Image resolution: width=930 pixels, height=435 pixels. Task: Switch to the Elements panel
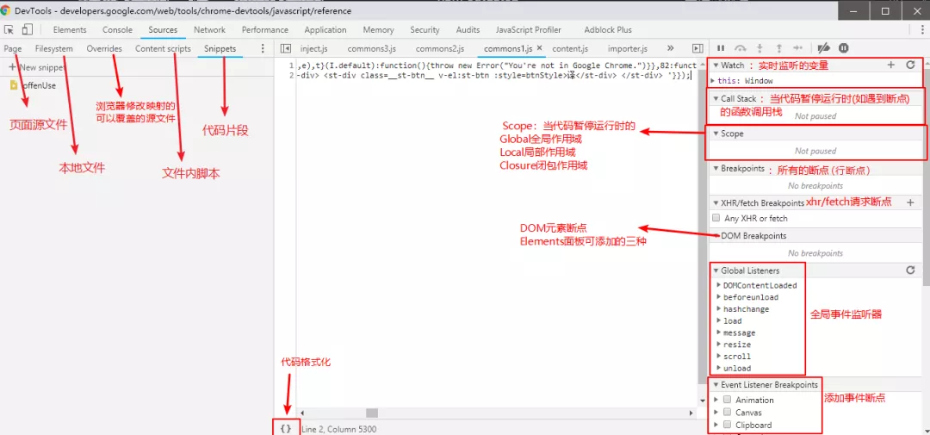click(70, 29)
